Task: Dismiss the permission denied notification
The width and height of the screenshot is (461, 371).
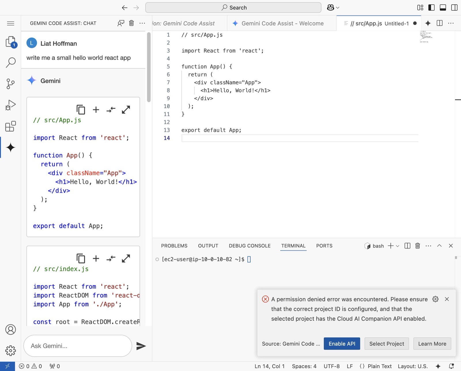Action: [447, 299]
